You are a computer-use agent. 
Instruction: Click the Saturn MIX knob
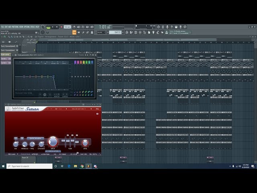pyautogui.click(x=16, y=144)
